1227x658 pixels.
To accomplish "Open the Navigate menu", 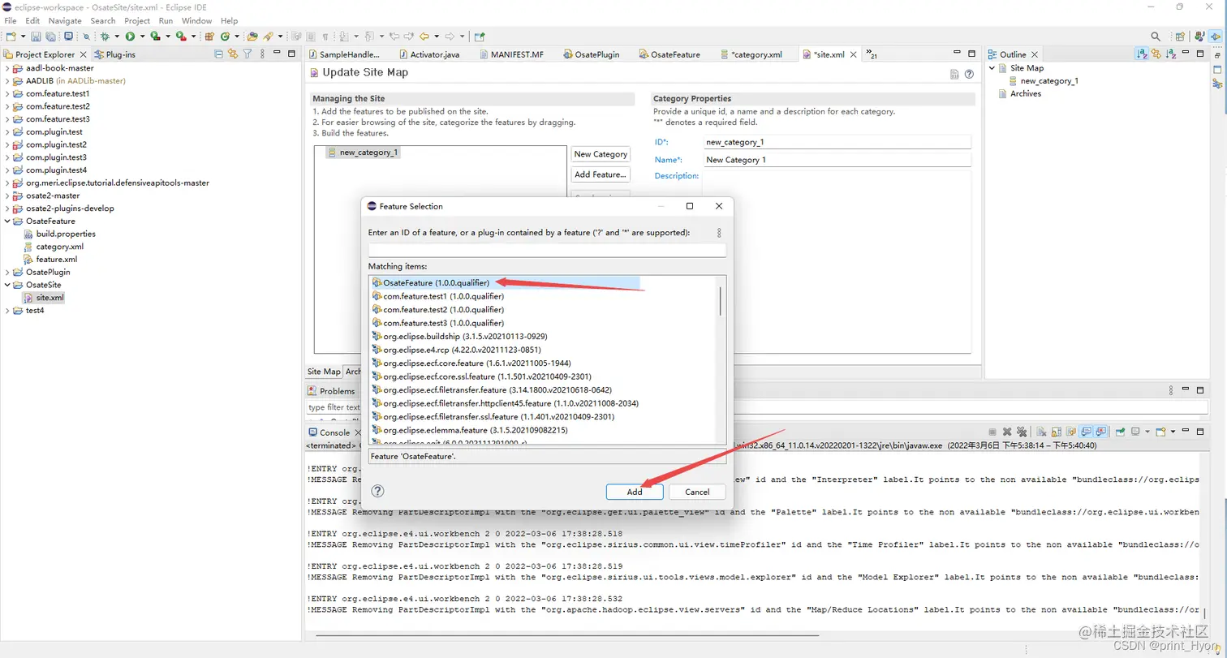I will coord(65,20).
